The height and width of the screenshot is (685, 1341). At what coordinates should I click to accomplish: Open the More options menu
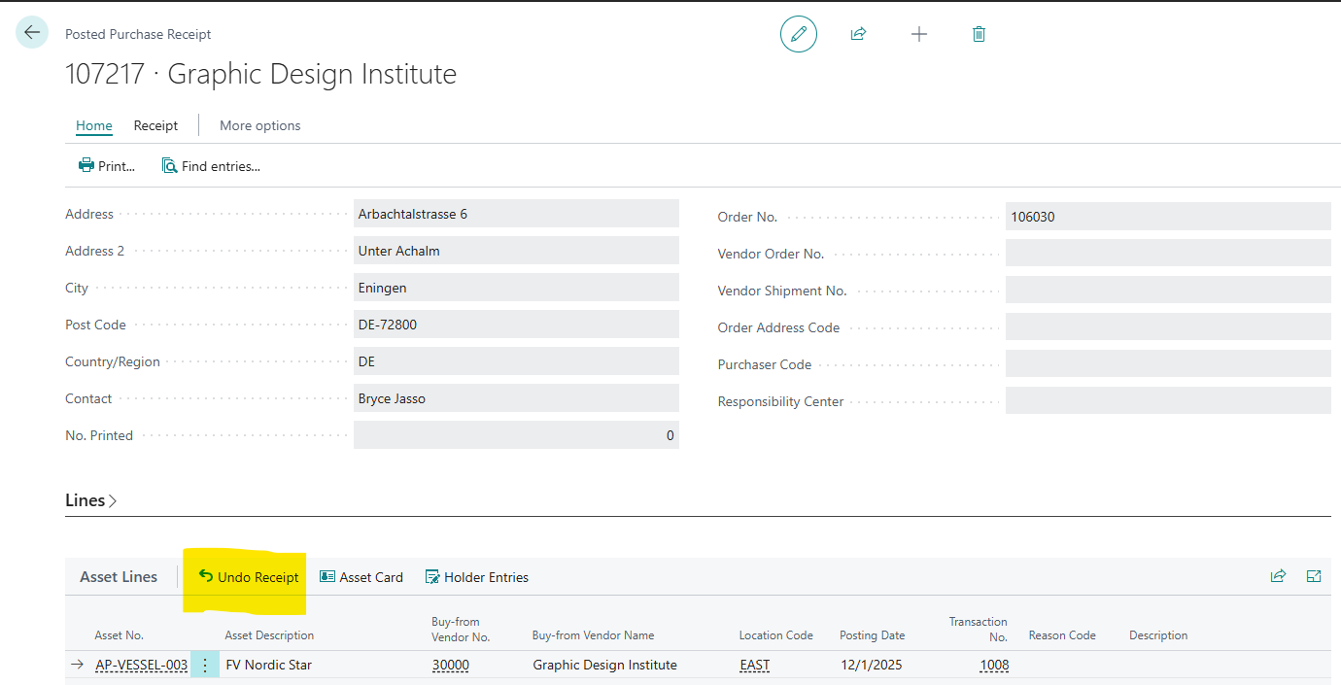pos(259,125)
